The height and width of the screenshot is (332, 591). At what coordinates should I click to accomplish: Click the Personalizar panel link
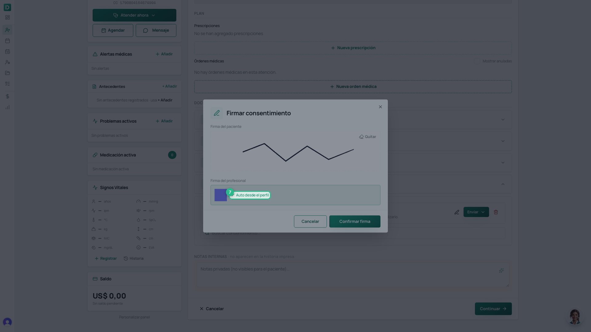pyautogui.click(x=135, y=317)
